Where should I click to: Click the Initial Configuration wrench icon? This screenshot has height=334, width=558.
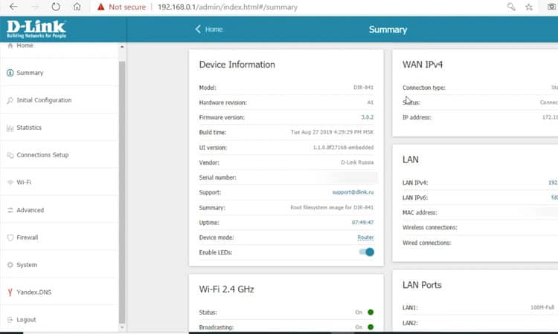(x=10, y=100)
